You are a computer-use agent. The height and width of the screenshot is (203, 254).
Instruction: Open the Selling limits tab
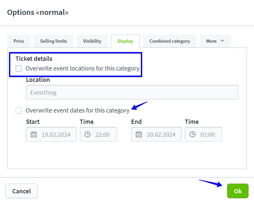click(54, 41)
